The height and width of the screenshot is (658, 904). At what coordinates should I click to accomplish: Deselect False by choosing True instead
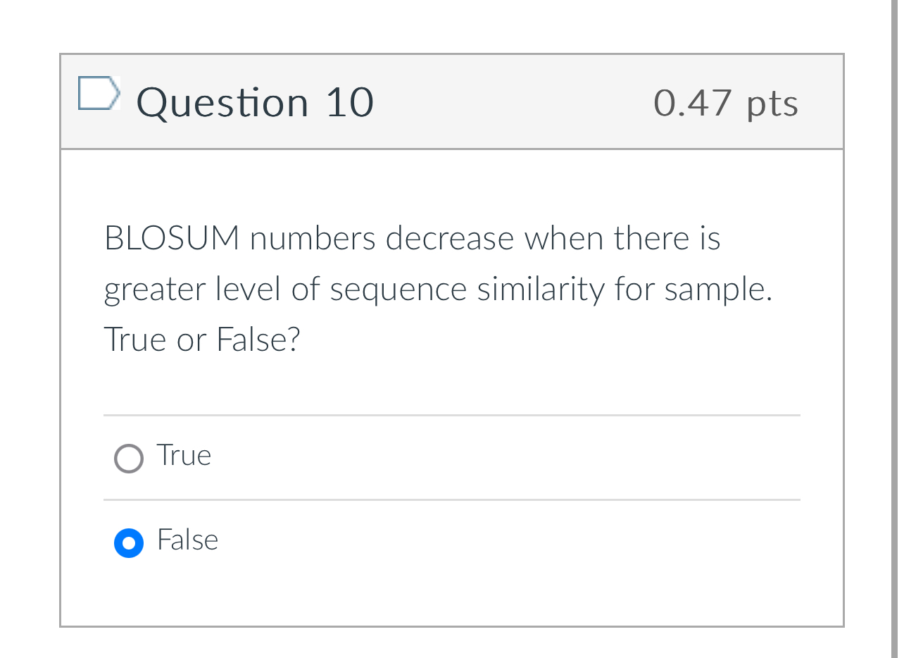pyautogui.click(x=129, y=459)
